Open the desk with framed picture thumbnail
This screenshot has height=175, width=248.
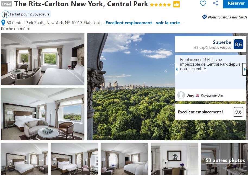pyautogui.click(x=174, y=159)
